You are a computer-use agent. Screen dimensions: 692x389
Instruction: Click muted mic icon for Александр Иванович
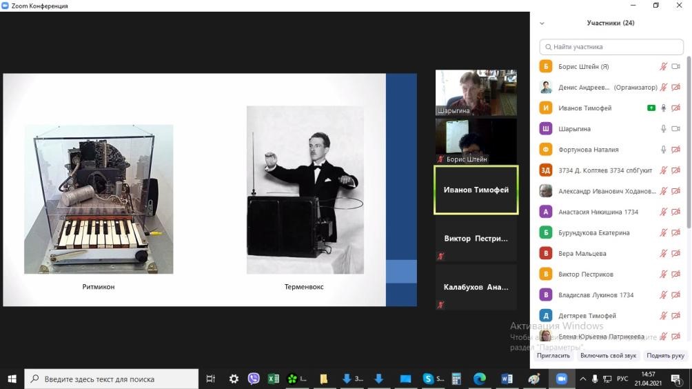[663, 191]
